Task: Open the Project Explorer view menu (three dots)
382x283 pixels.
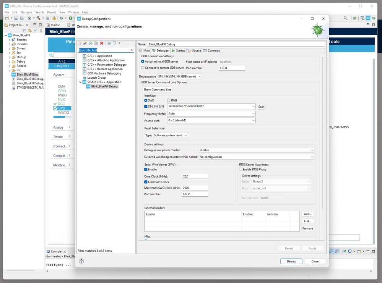Action: pyautogui.click(x=41, y=31)
